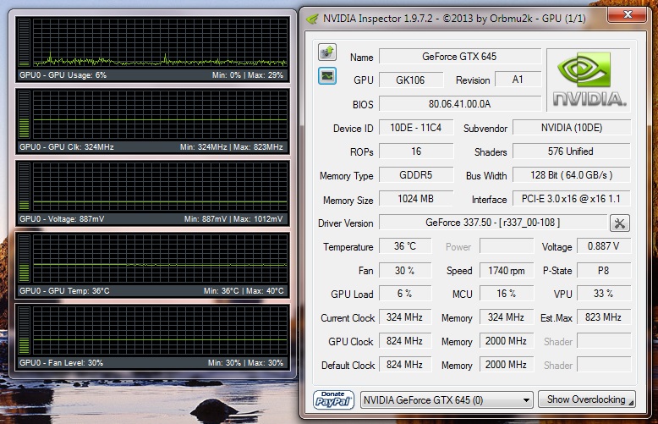The width and height of the screenshot is (658, 424).
Task: Click the Bus Width field 128 Bit
Action: [x=572, y=174]
